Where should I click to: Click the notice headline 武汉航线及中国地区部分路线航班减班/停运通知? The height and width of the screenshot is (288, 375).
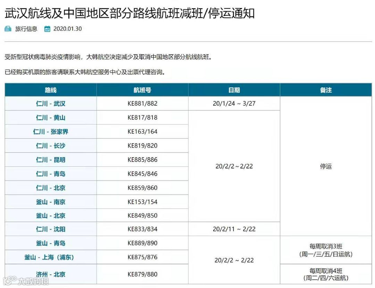130,13
